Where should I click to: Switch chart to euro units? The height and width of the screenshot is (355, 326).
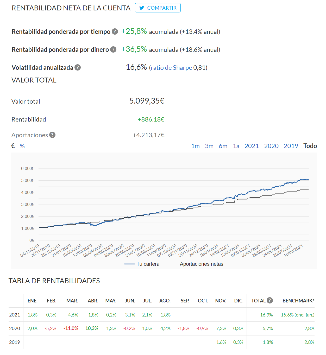[13, 146]
